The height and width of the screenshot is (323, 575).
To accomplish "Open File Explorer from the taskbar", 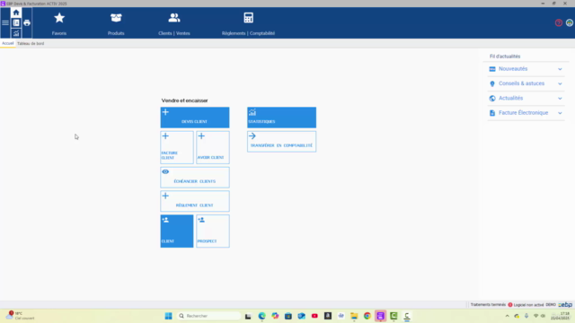I will 354,316.
